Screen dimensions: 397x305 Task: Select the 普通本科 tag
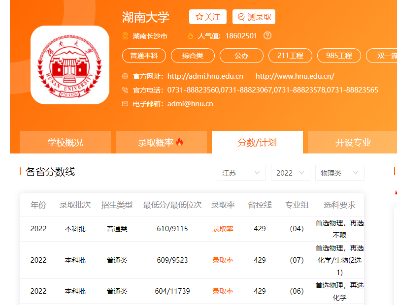[144, 56]
